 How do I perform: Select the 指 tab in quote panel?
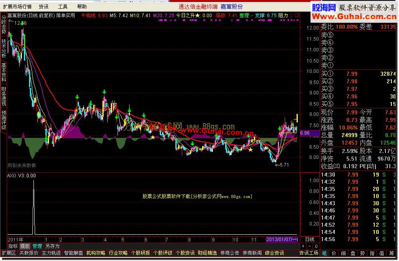point(372,253)
